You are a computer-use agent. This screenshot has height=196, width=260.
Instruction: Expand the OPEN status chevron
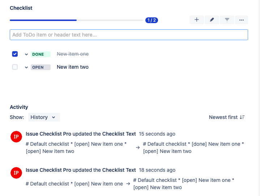(x=26, y=67)
